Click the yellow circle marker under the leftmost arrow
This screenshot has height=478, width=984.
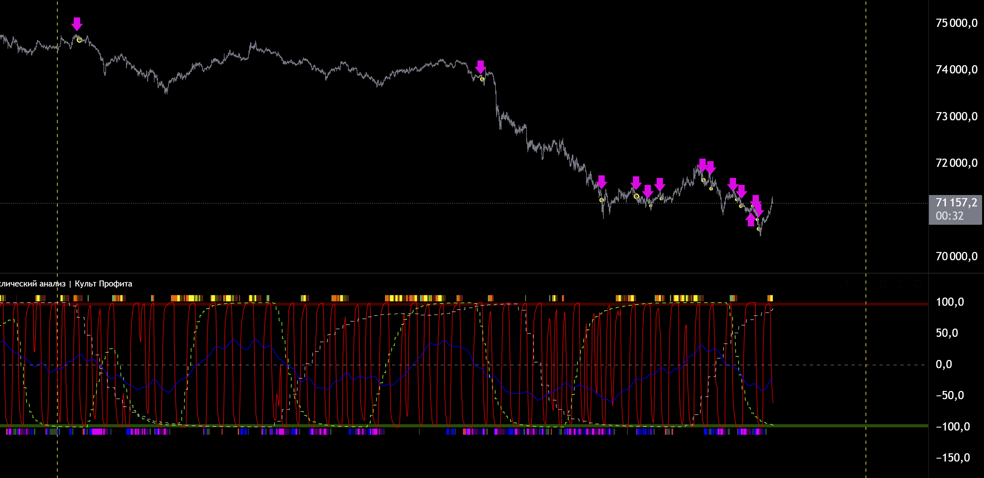(79, 40)
